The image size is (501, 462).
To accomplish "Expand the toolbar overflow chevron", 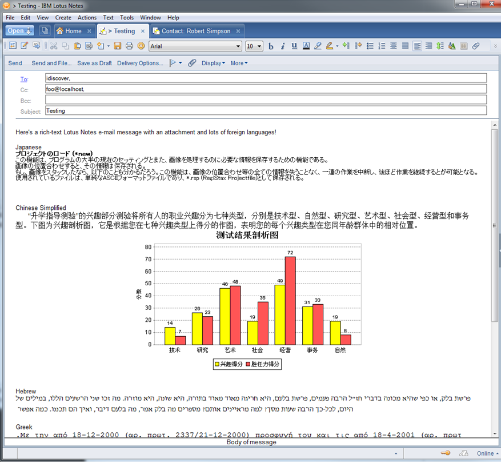I will 495,46.
